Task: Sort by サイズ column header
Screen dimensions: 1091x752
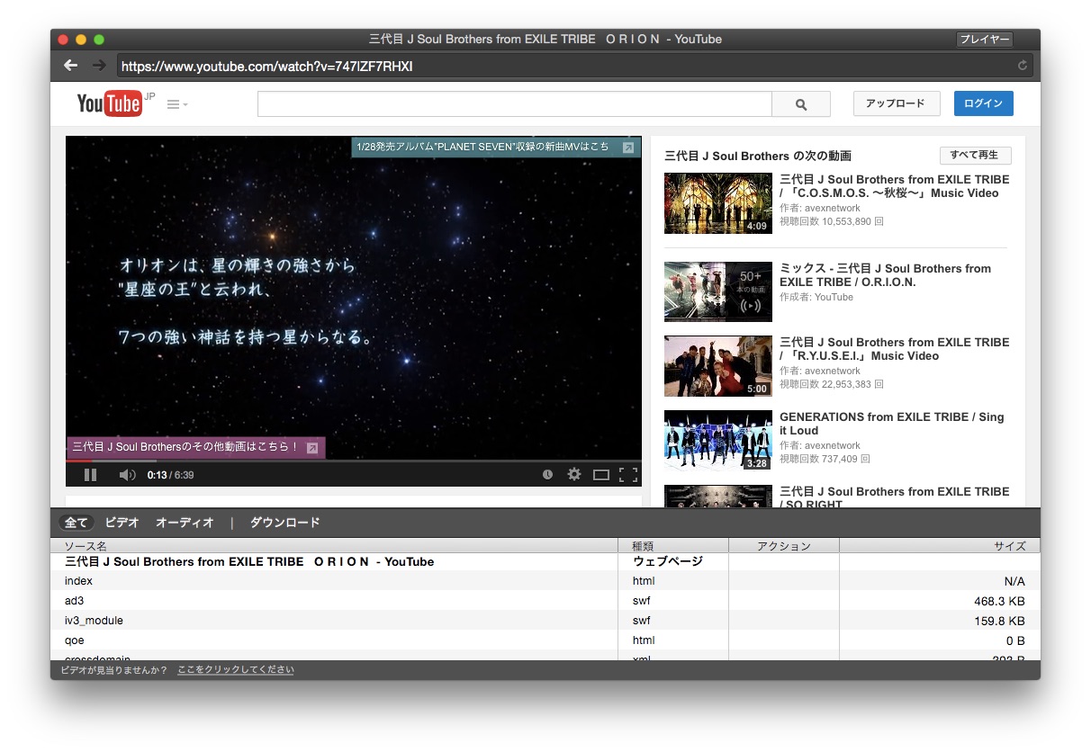Action: (x=940, y=546)
